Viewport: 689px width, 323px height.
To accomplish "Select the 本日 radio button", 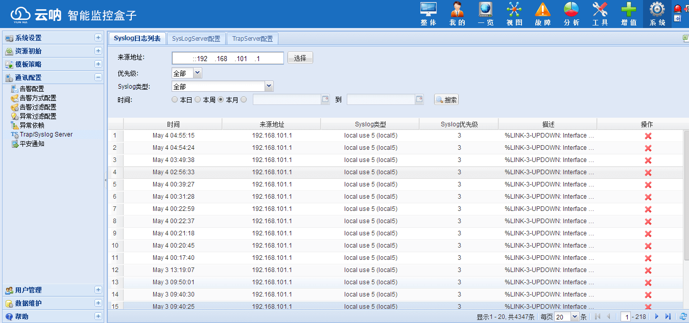I will (175, 100).
